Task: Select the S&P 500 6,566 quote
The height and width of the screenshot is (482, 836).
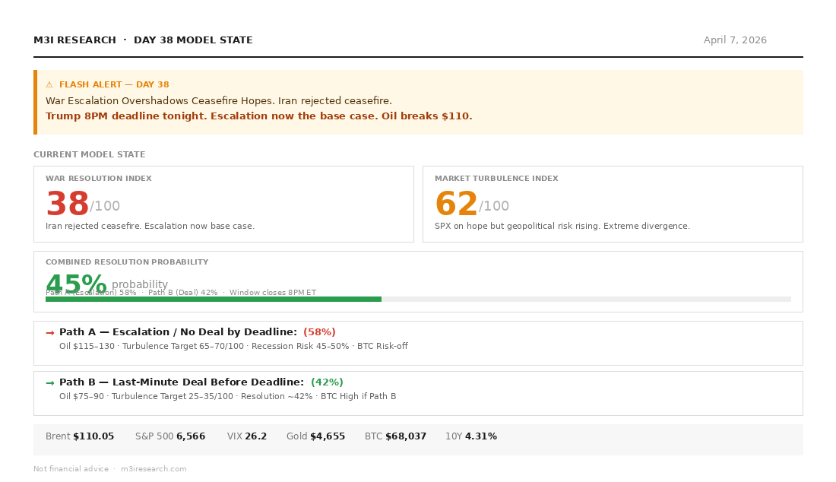Action: click(190, 436)
